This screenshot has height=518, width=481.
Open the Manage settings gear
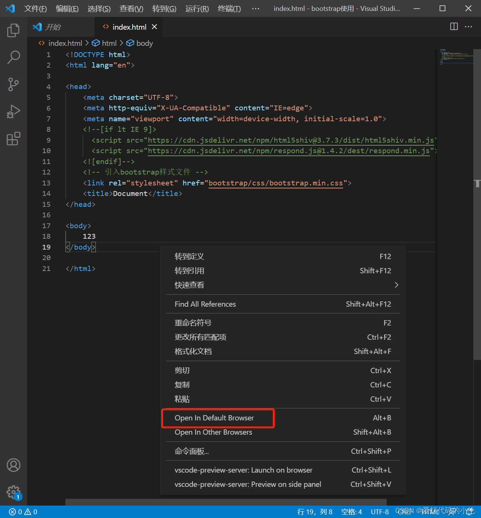click(14, 492)
